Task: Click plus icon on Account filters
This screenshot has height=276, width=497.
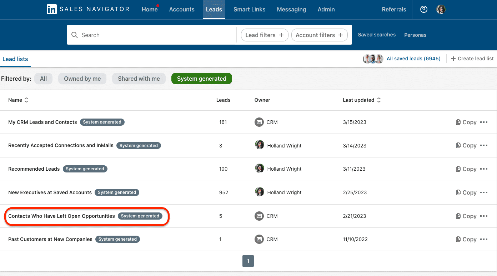Action: tap(341, 35)
